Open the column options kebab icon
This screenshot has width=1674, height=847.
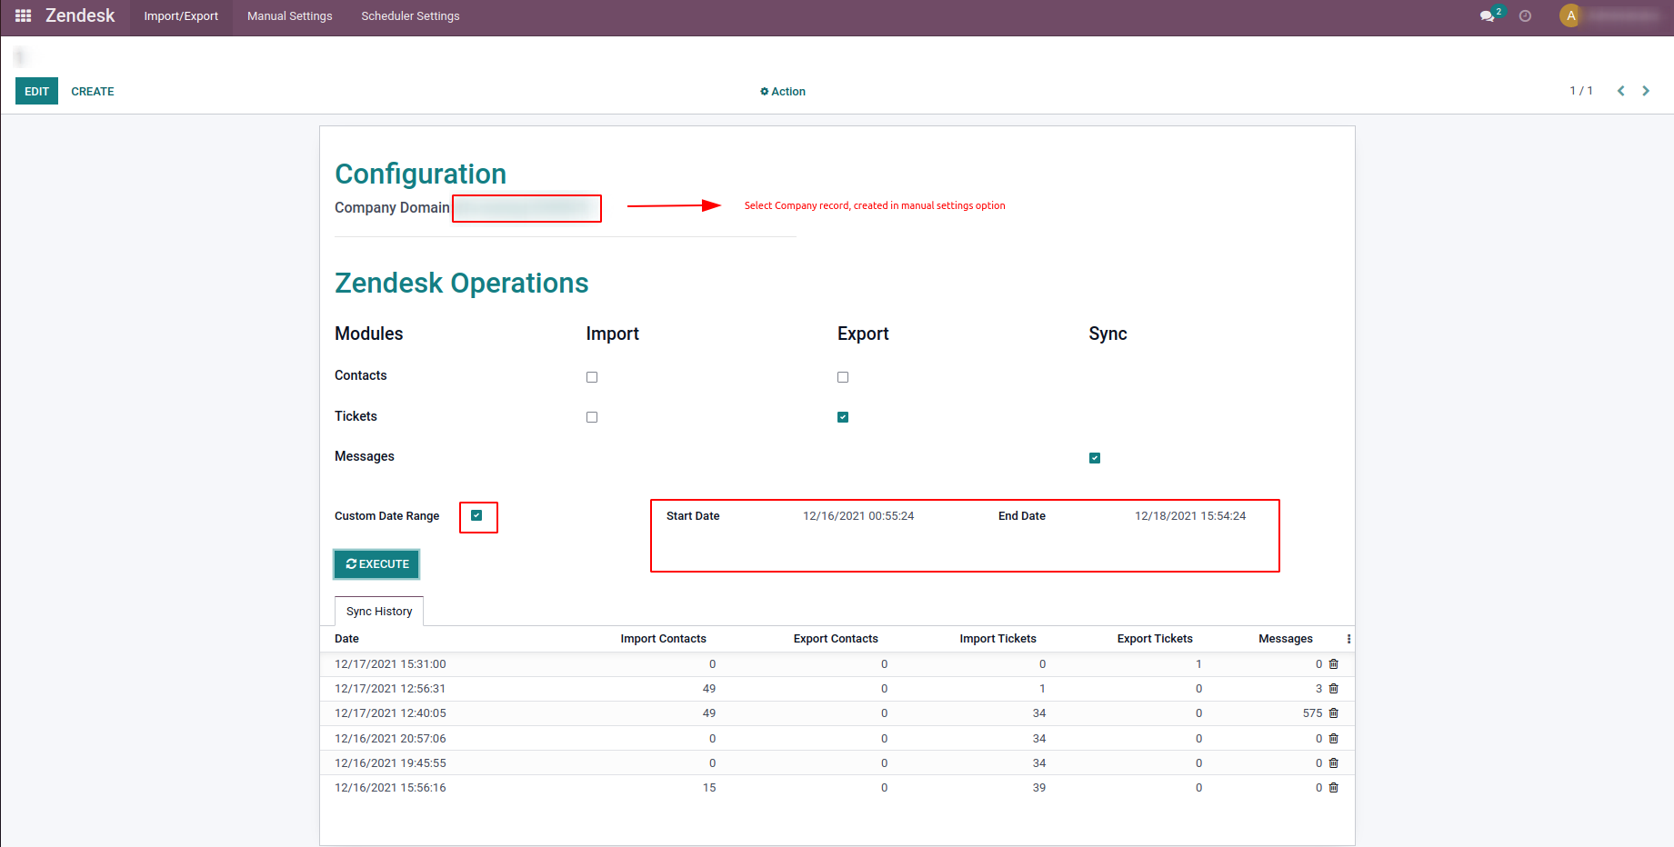click(x=1348, y=639)
